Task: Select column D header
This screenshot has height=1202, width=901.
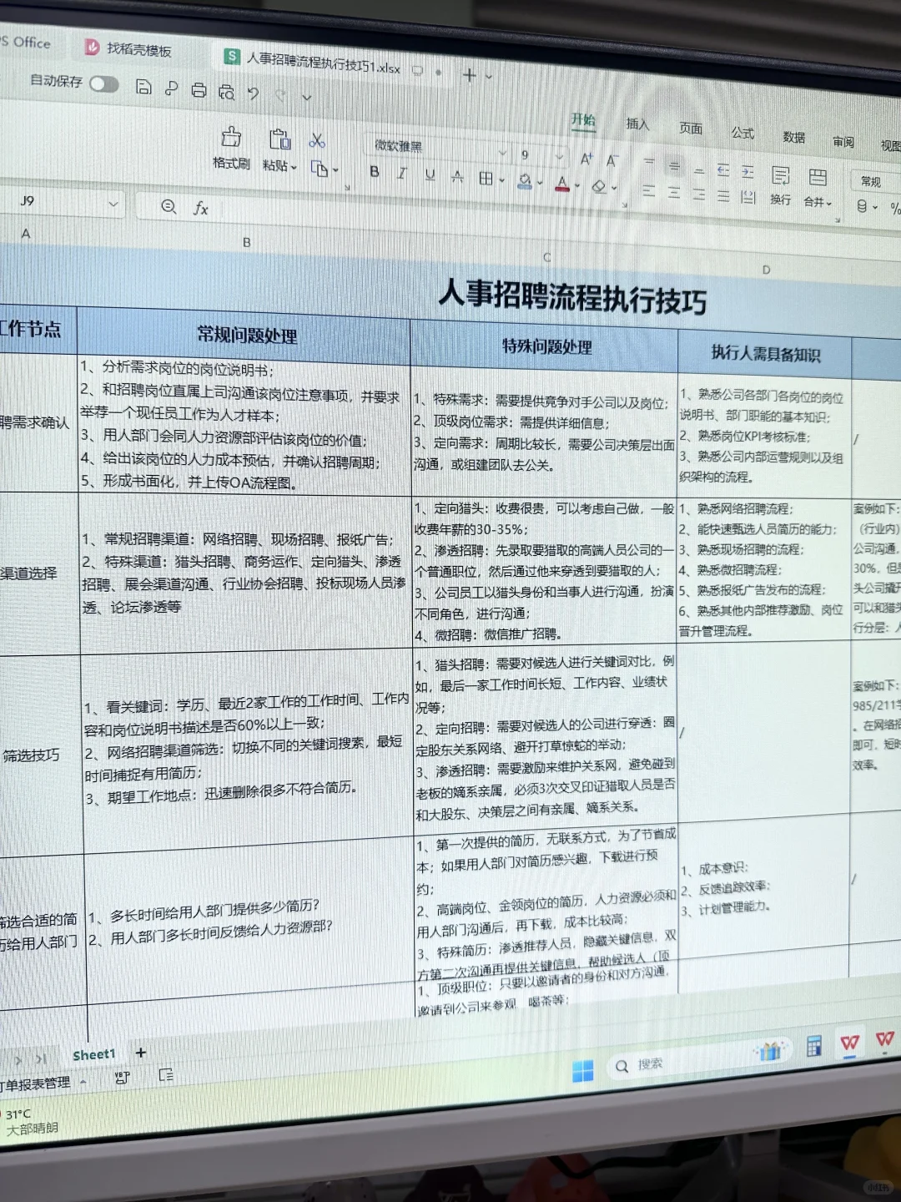Action: (x=766, y=270)
